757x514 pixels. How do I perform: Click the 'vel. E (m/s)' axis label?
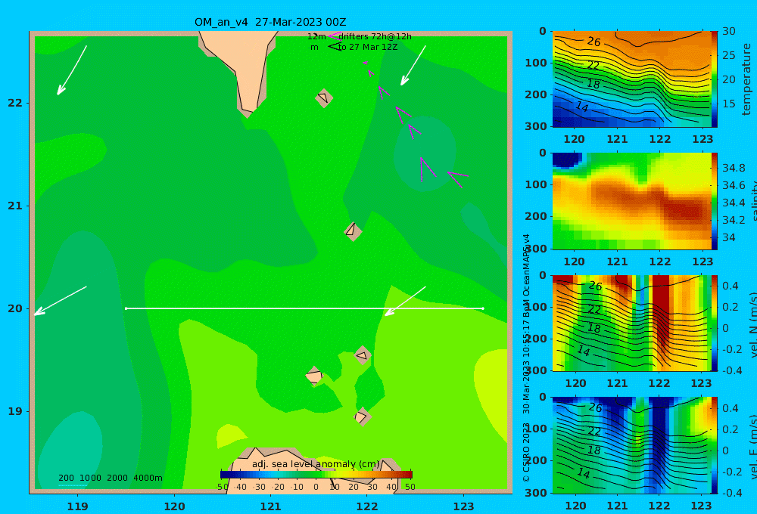click(752, 446)
